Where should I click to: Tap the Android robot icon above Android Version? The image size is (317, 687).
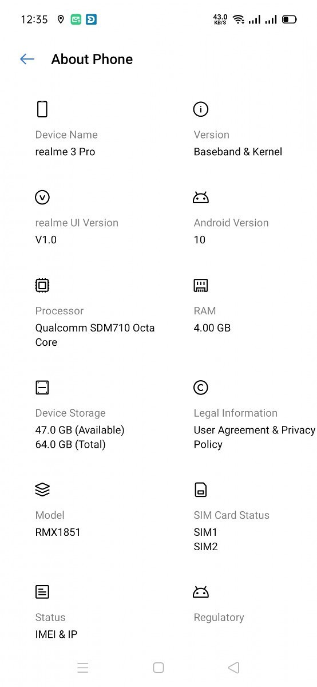click(201, 198)
